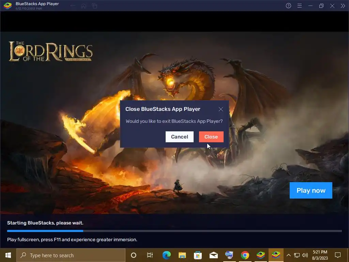Click the BlueStacks logo in the title bar
Viewport: 349px width, 262px height.
7,5
